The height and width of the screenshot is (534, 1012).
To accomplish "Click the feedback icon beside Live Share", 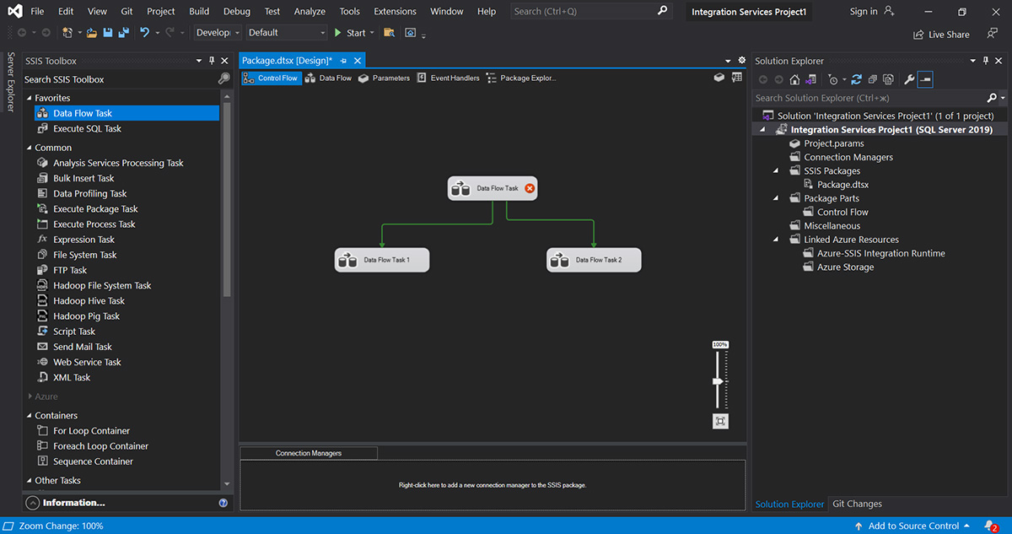I will (x=993, y=34).
